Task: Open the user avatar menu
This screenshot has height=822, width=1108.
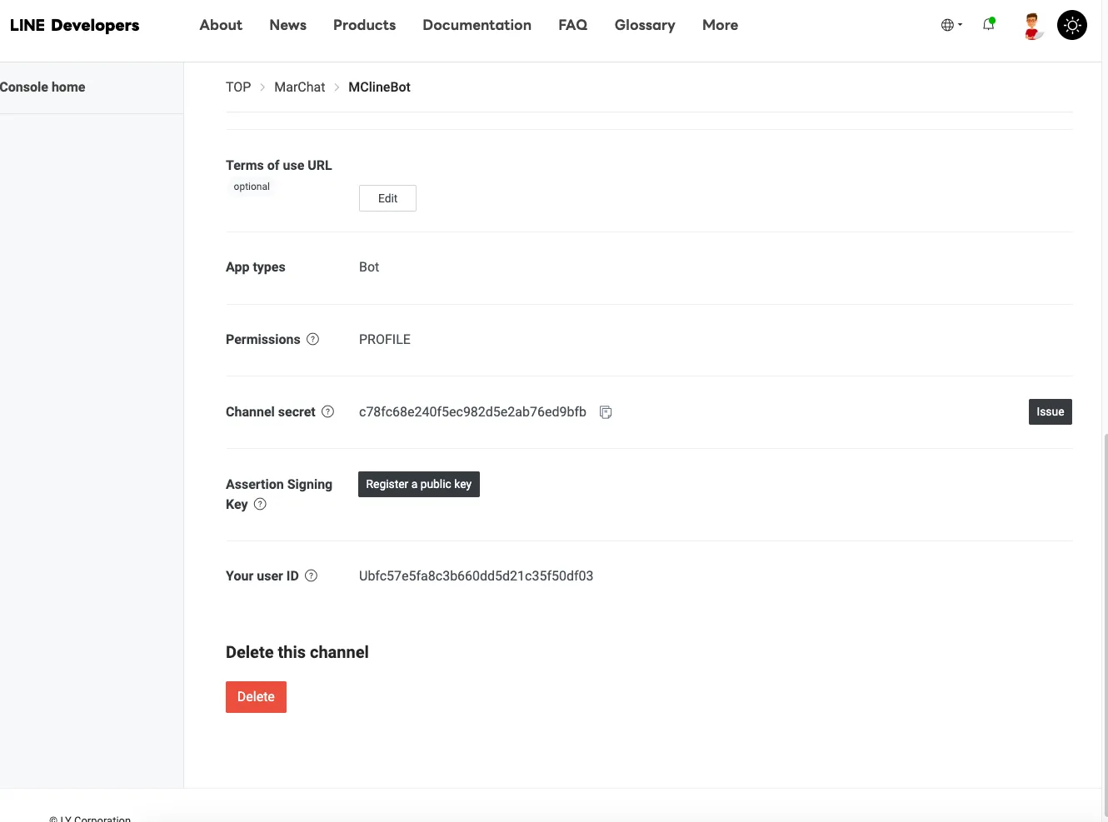Action: point(1033,26)
